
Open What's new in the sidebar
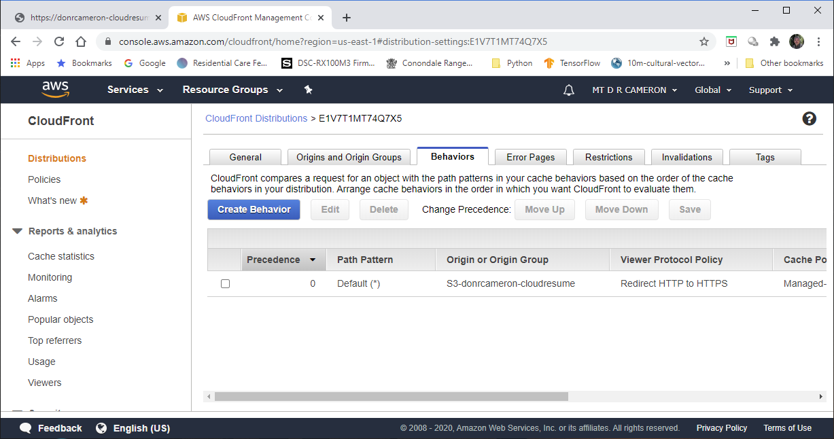[x=58, y=200]
